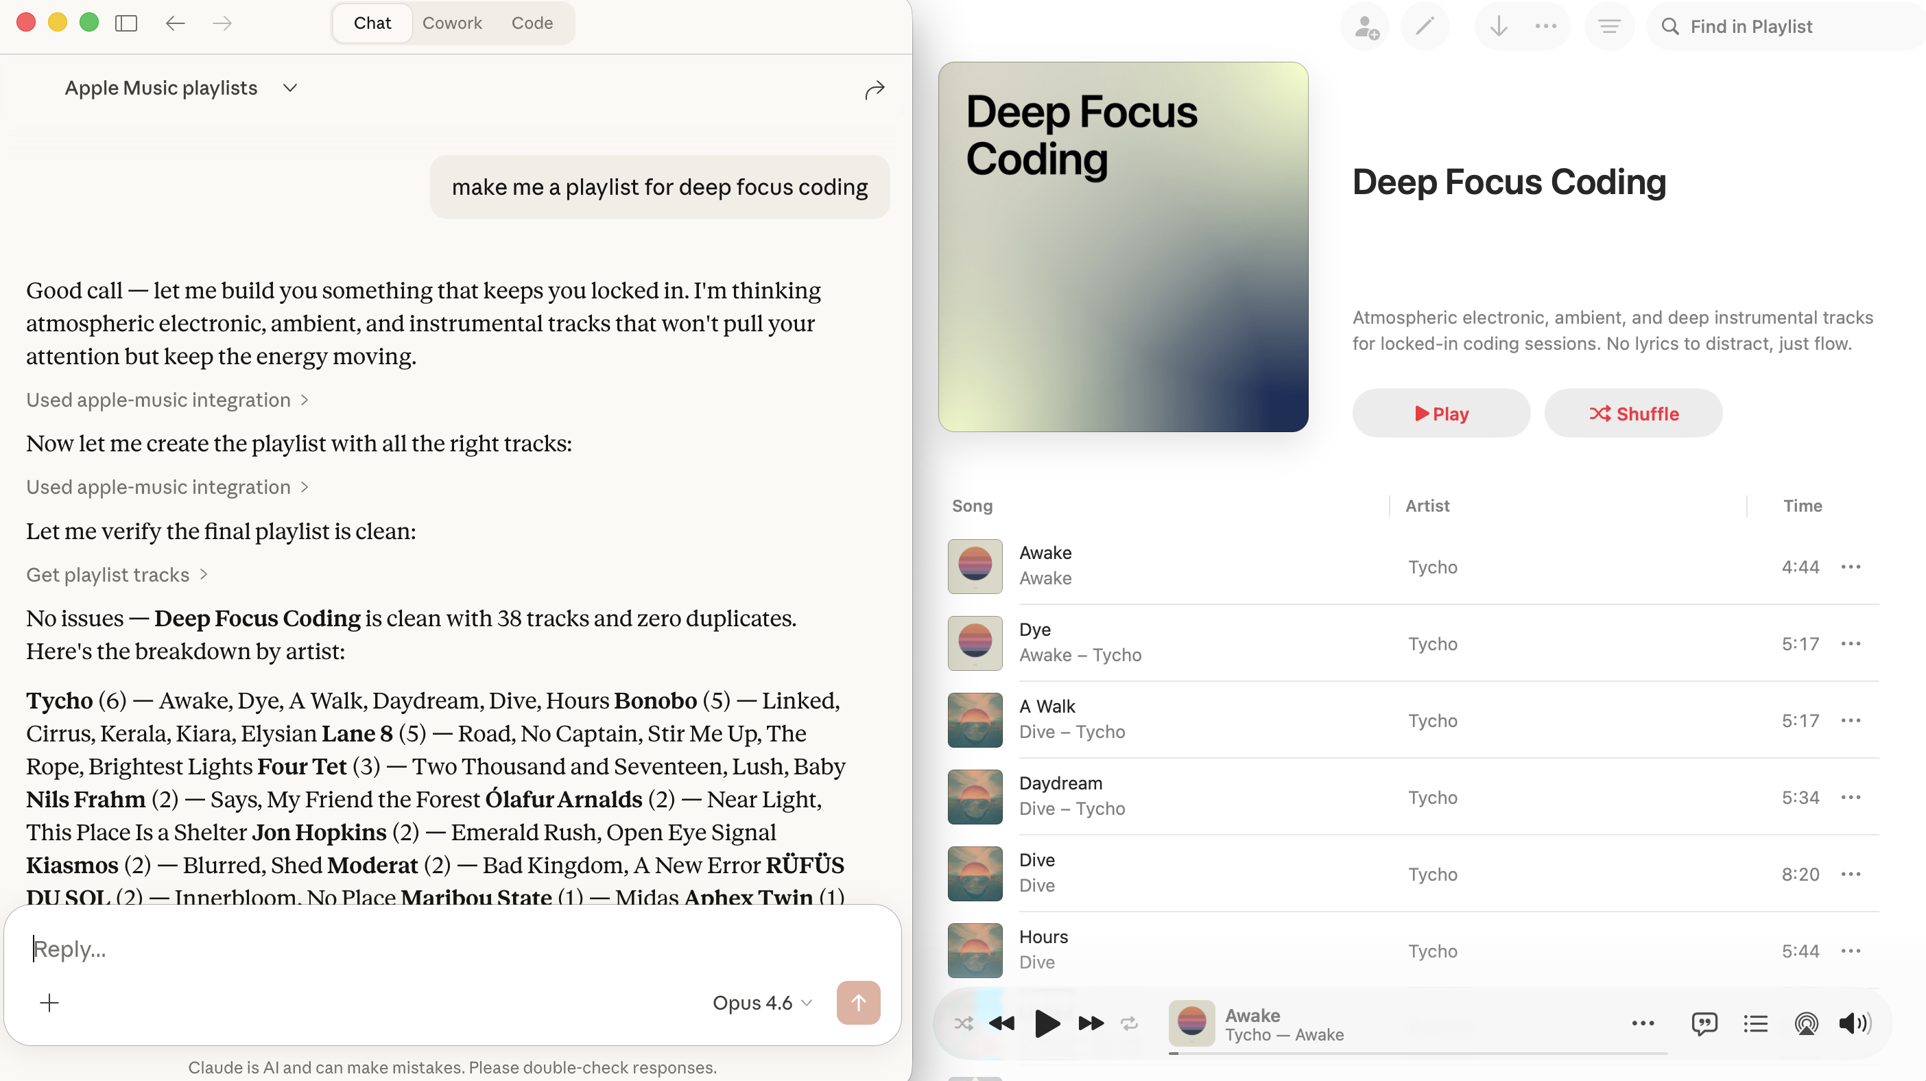Invite collaborators with the add-person icon

pos(1364,26)
